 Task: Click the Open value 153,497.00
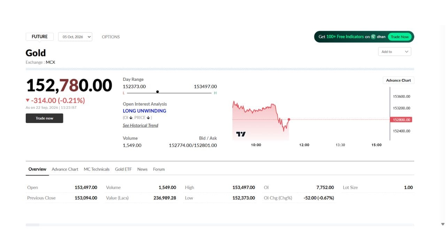86,188
